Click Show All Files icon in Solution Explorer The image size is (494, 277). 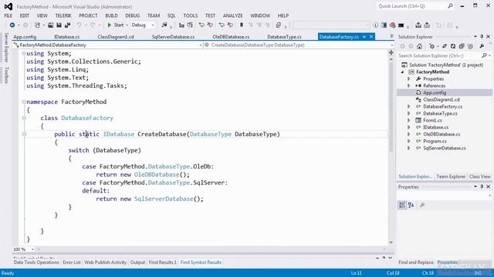coord(470,46)
